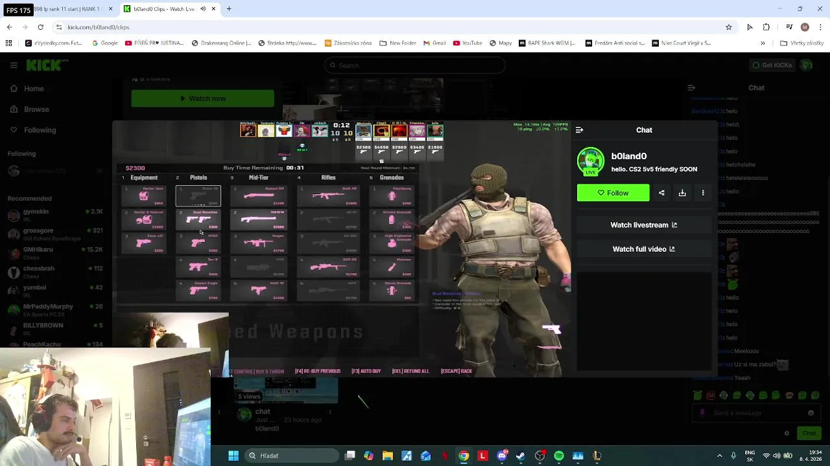This screenshot has width=830, height=466.
Task: Bookmark this page with star
Action: click(729, 27)
